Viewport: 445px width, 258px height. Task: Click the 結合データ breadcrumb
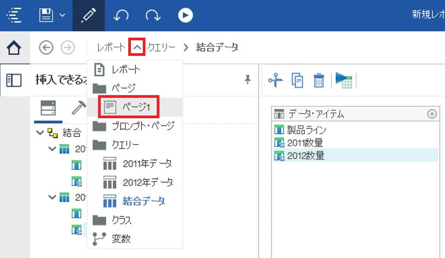pos(217,47)
